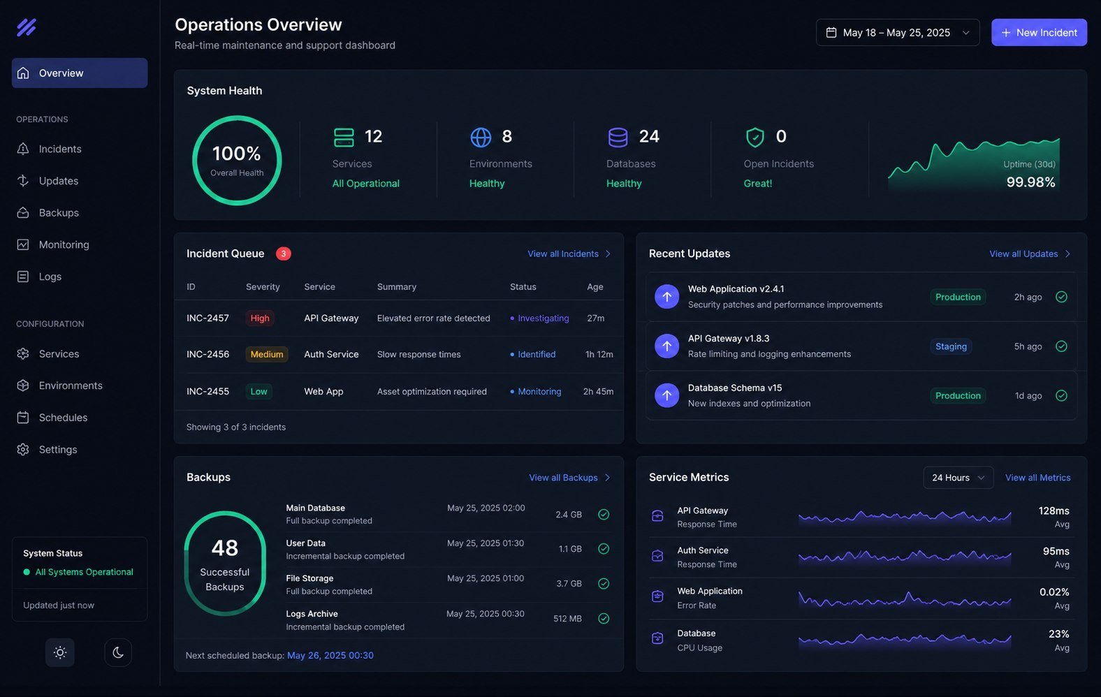Viewport: 1101px width, 697px height.
Task: Click the Services server icon in System Health
Action: coord(344,137)
